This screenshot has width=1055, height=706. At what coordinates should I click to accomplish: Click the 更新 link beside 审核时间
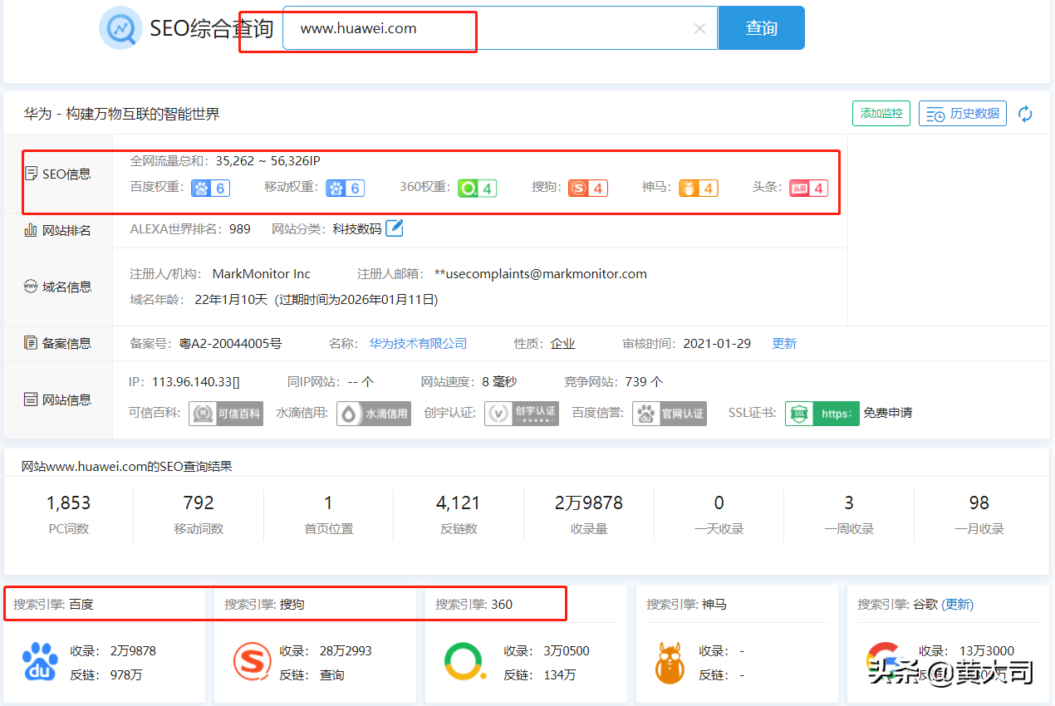point(784,343)
